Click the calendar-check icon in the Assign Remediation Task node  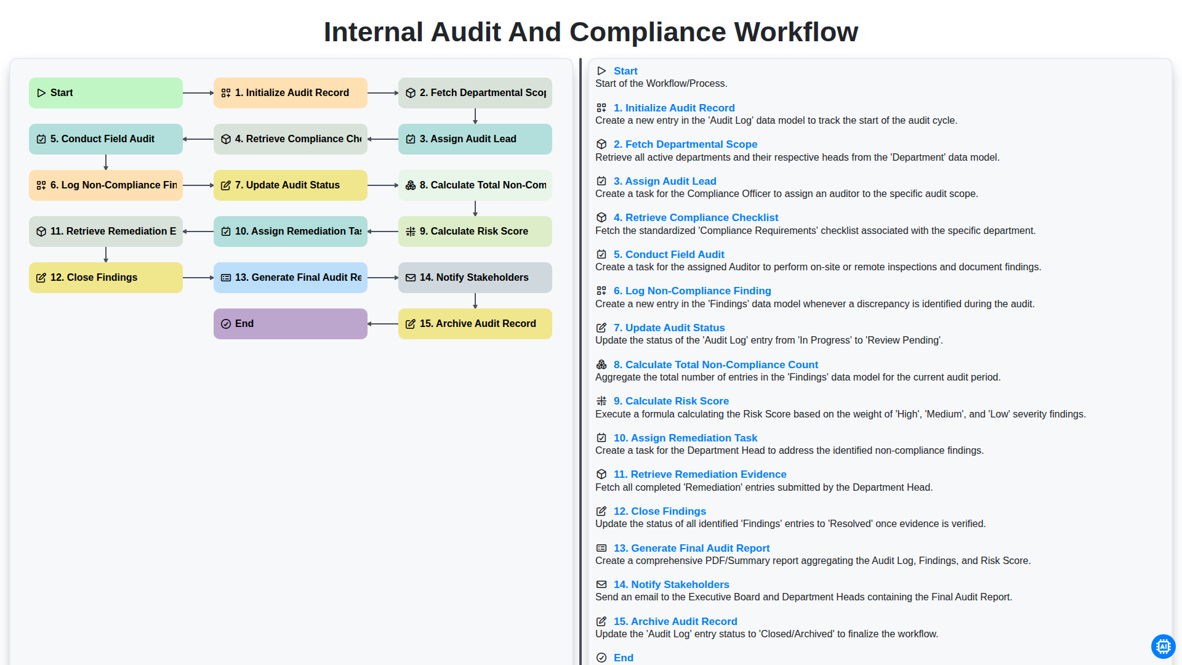226,232
